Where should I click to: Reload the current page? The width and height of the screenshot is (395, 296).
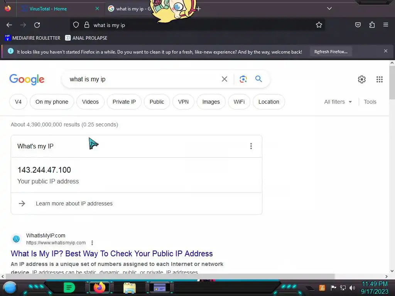point(37,25)
